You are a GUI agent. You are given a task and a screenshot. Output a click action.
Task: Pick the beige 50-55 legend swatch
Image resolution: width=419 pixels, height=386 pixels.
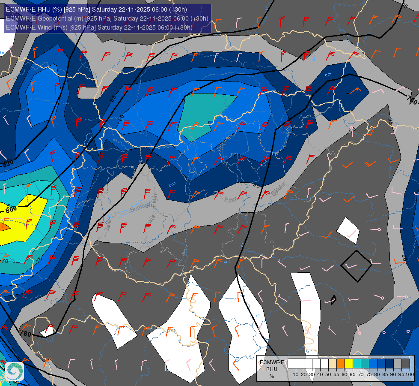[333, 363]
